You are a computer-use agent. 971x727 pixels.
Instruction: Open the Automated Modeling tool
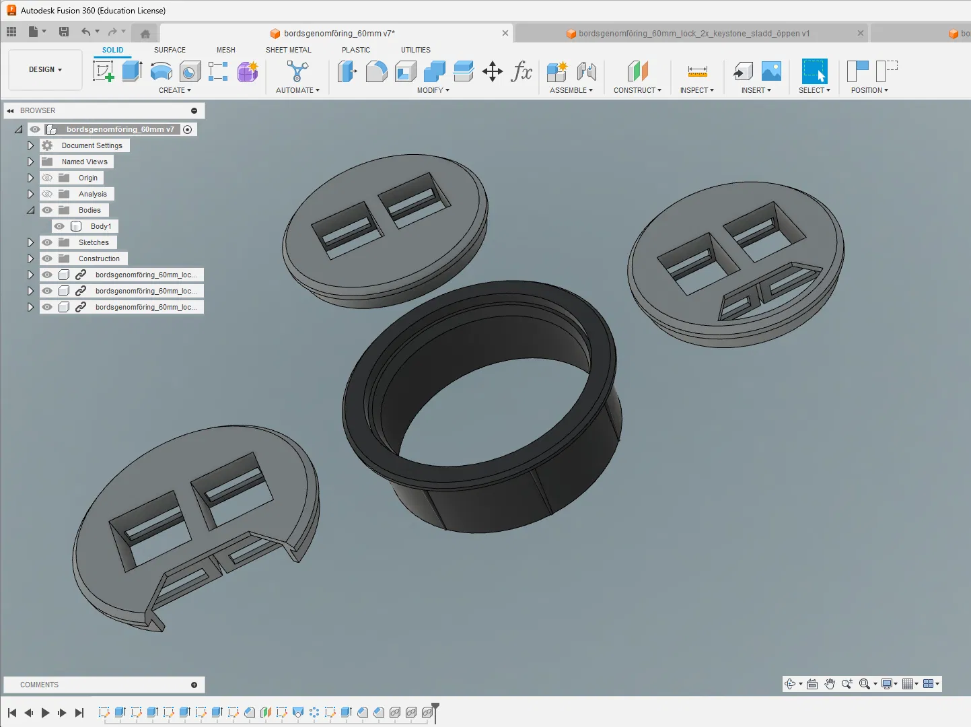297,71
